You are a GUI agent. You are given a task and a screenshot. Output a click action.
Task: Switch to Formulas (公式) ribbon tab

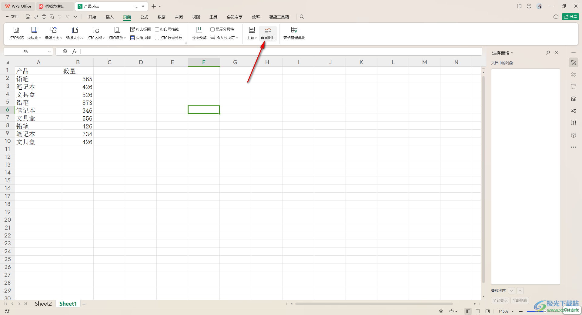[144, 17]
